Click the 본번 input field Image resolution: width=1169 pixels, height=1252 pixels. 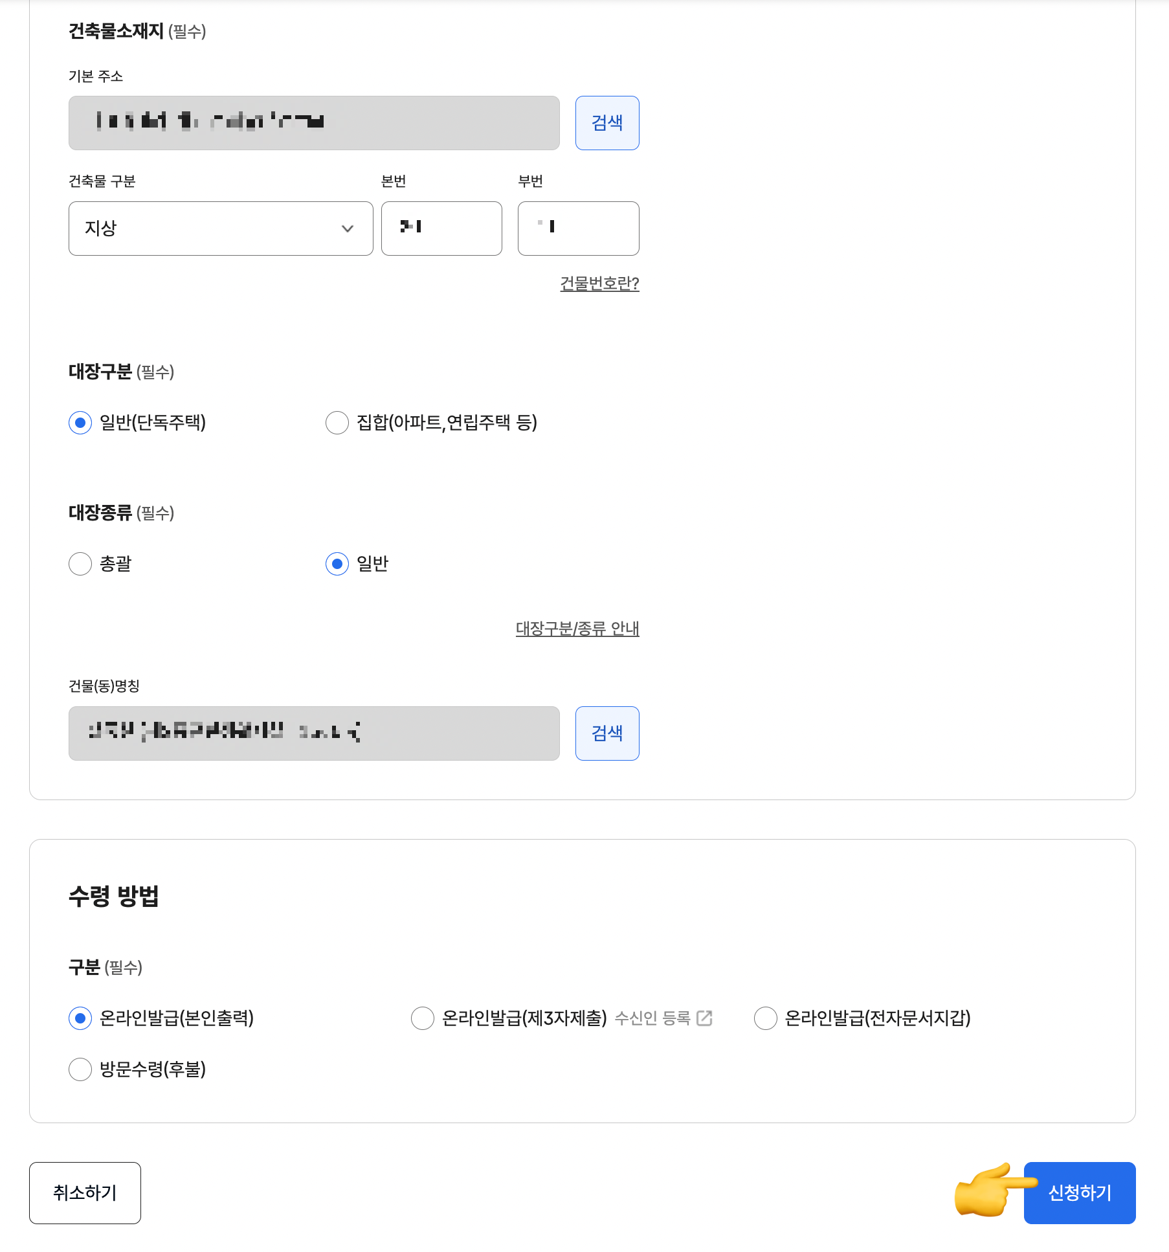[441, 229]
